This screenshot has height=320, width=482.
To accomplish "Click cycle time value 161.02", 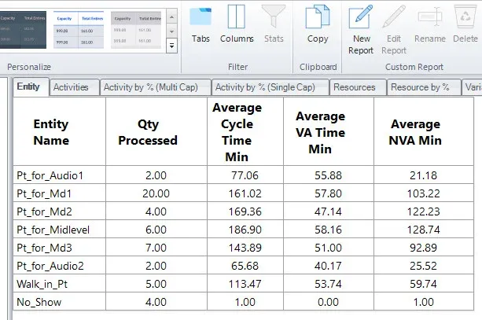I will coord(245,193).
